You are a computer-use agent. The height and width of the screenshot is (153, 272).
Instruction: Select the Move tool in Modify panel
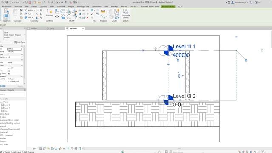pyautogui.click(x=57, y=17)
